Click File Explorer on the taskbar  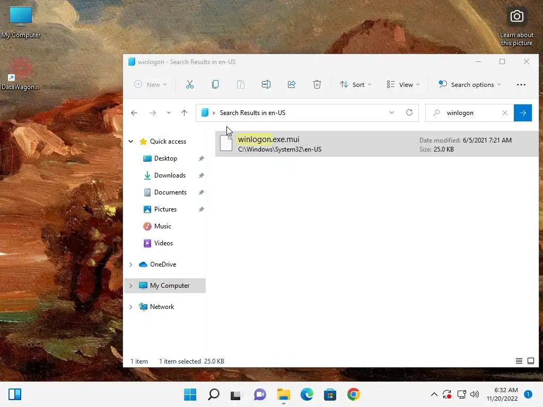click(x=283, y=394)
